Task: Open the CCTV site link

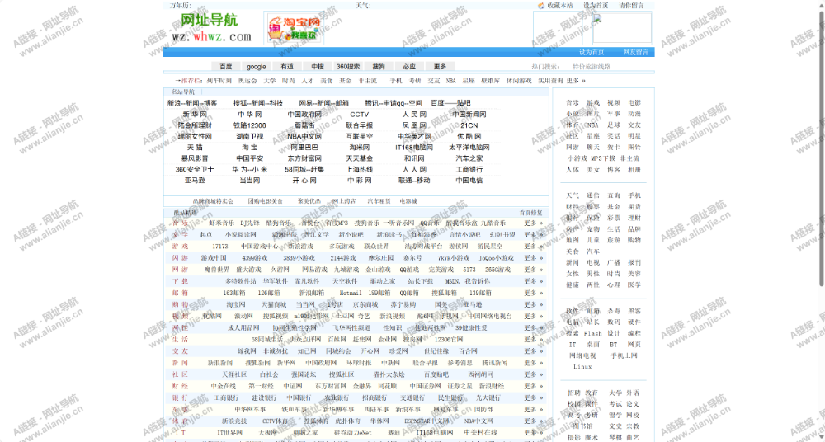Action: point(360,114)
